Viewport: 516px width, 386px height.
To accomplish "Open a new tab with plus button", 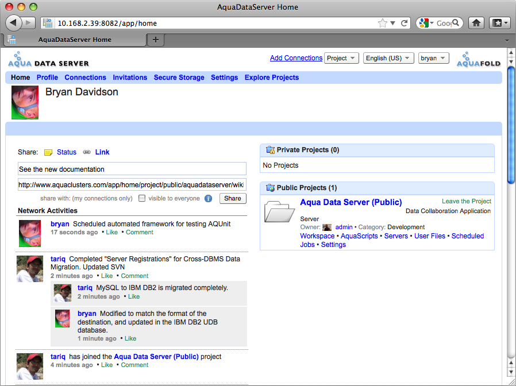I will pos(156,40).
